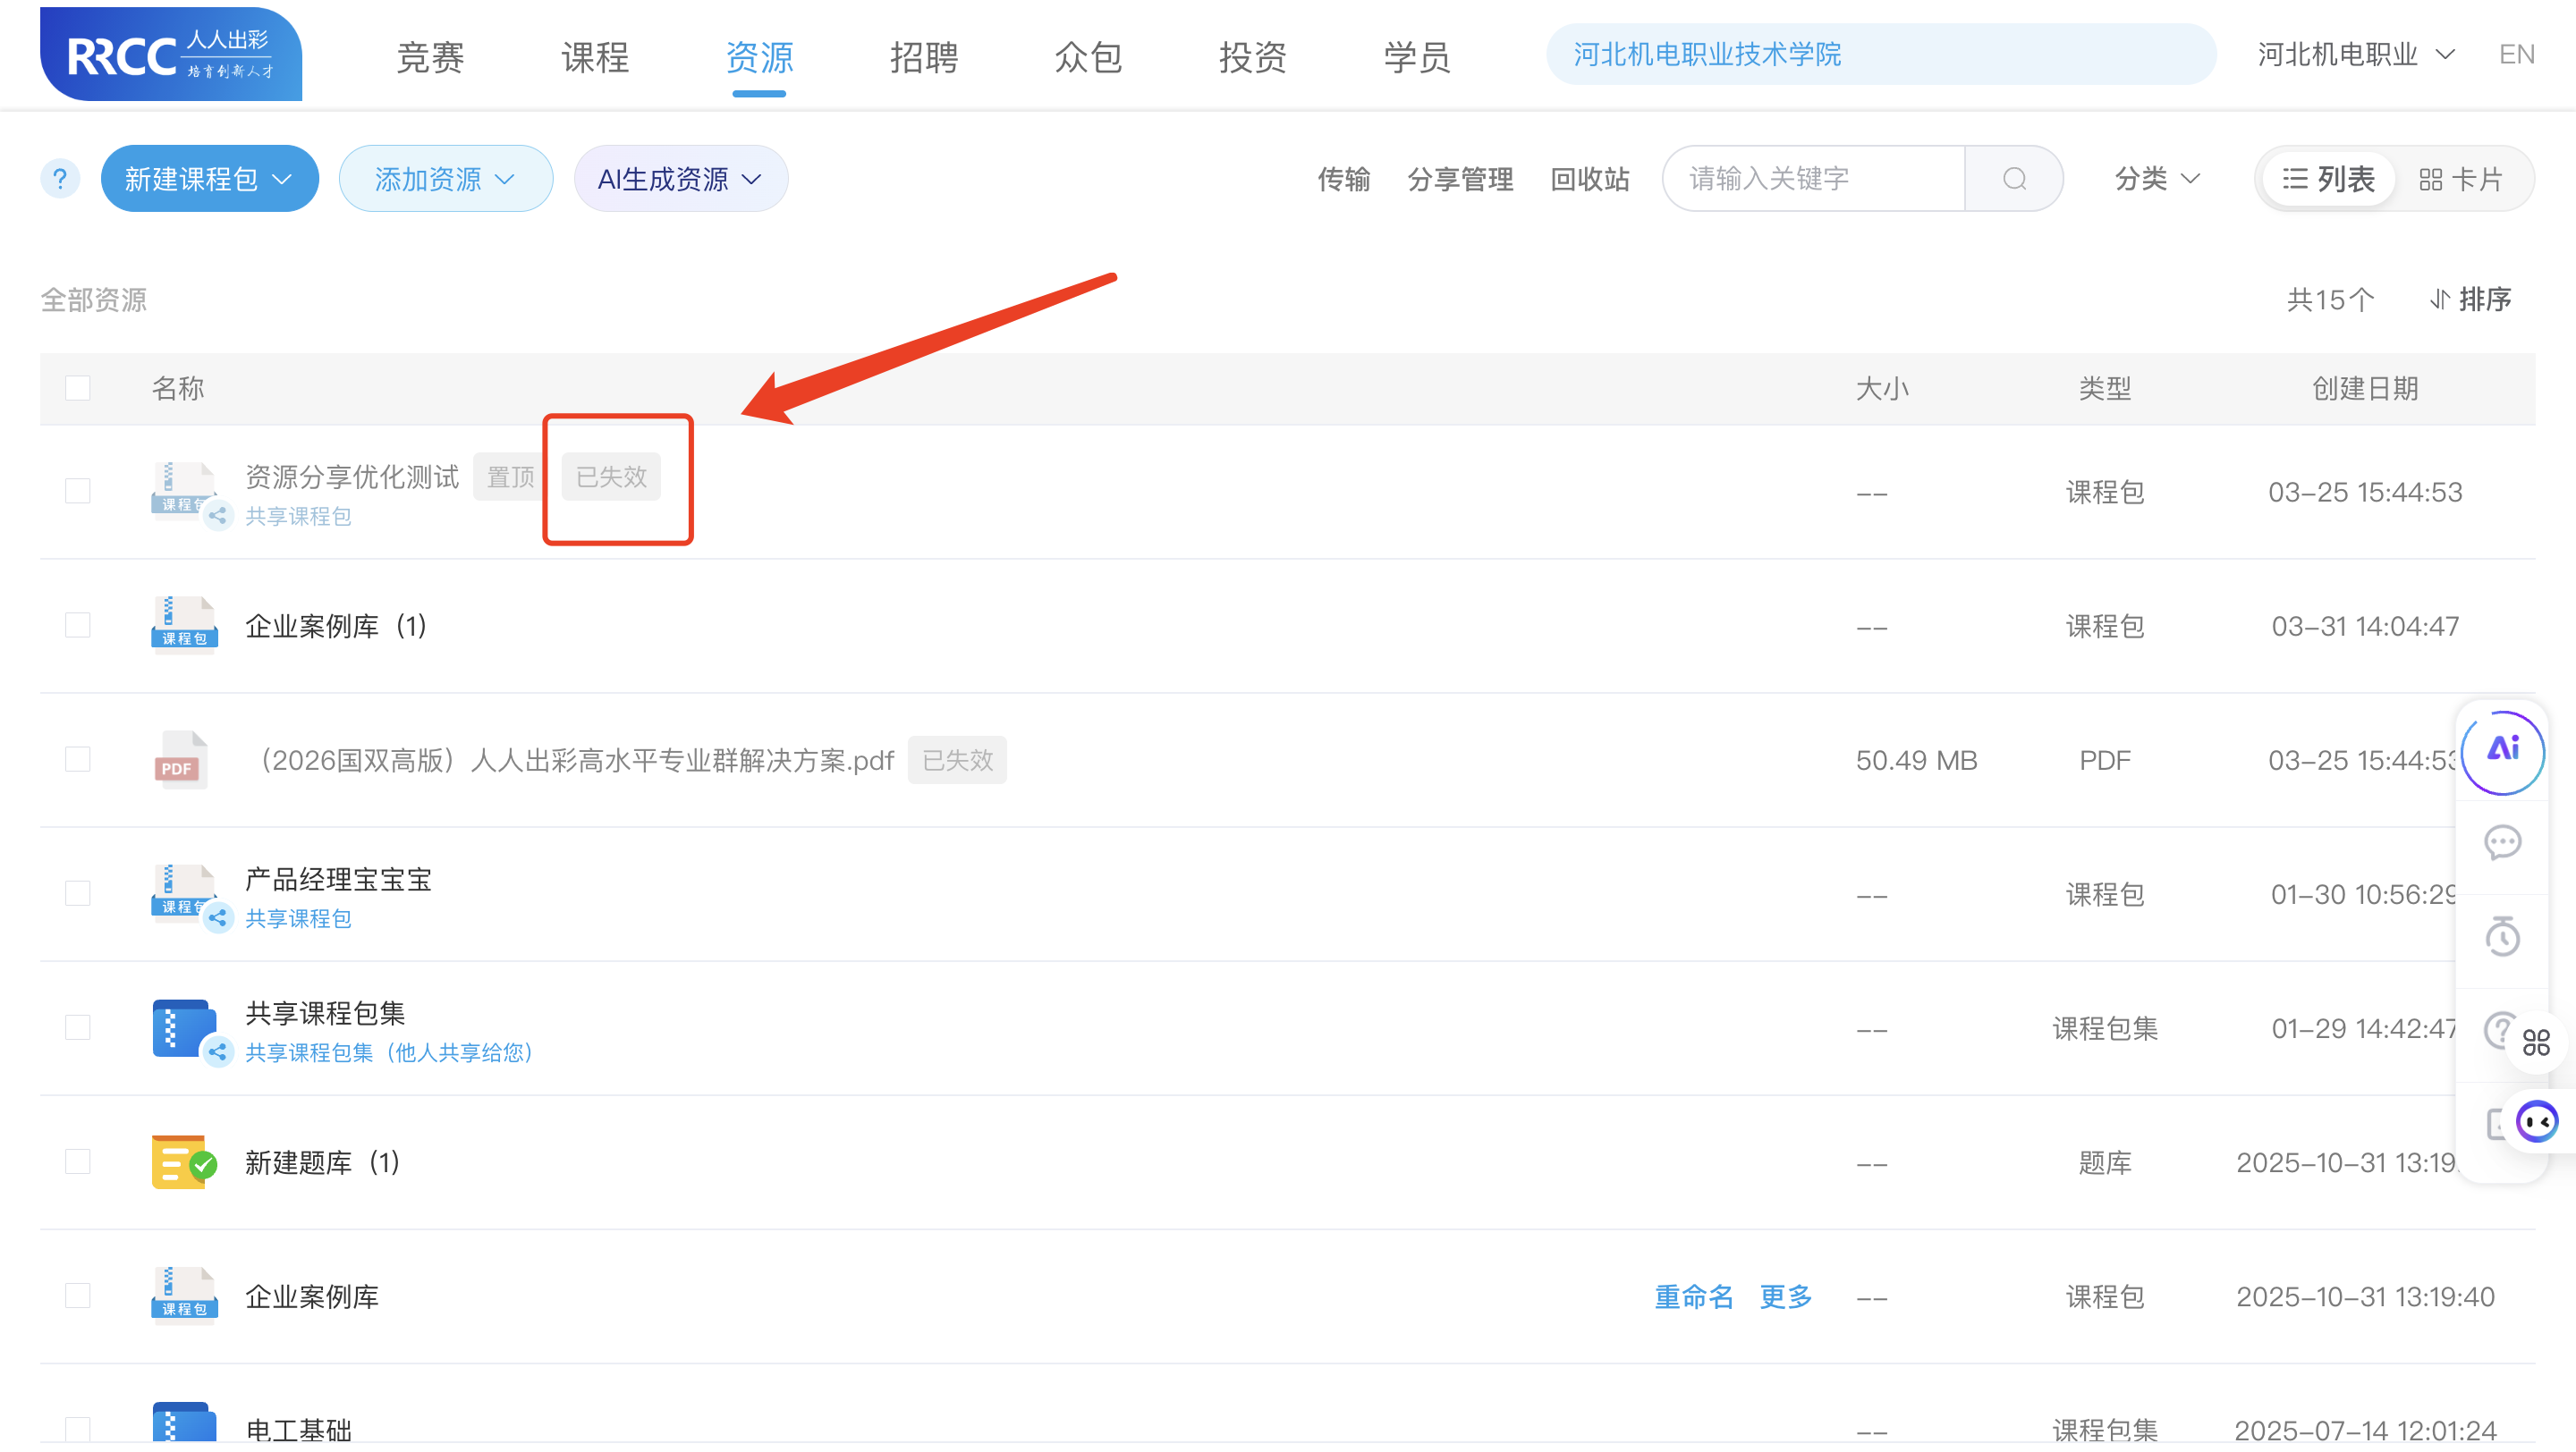Open the 分类 filter dropdown
The image size is (2576, 1452).
click(2157, 179)
